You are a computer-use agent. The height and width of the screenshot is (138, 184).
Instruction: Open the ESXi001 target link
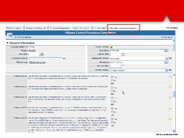pos(32,50)
